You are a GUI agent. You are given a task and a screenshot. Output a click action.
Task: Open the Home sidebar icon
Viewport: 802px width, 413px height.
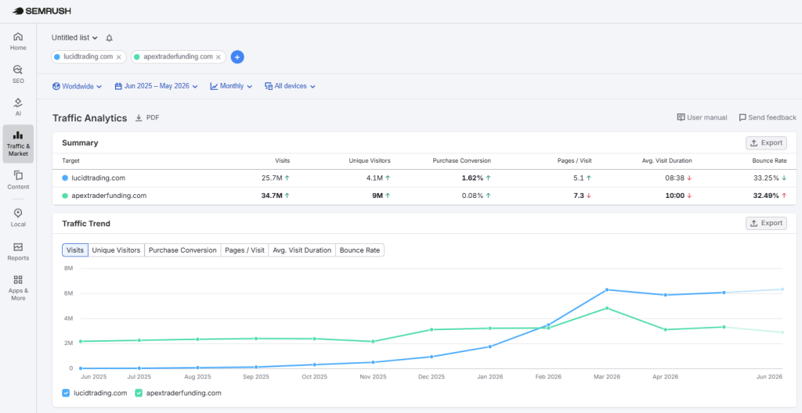click(18, 42)
